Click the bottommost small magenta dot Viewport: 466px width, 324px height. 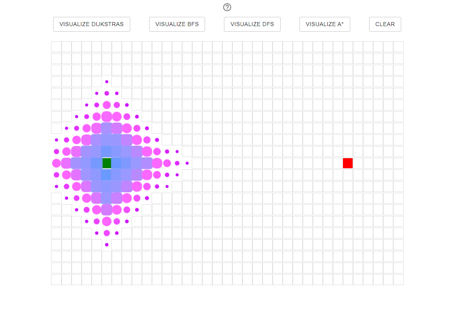107,245
